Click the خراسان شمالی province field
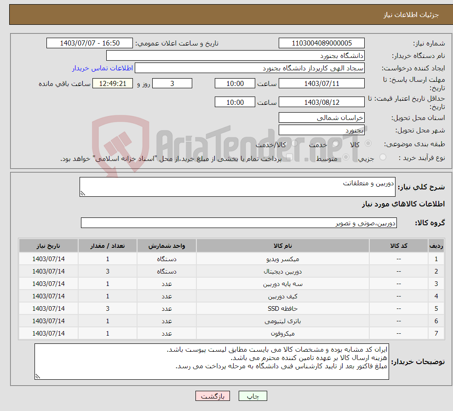Image resolution: width=453 pixels, height=411 pixels. pos(321,118)
